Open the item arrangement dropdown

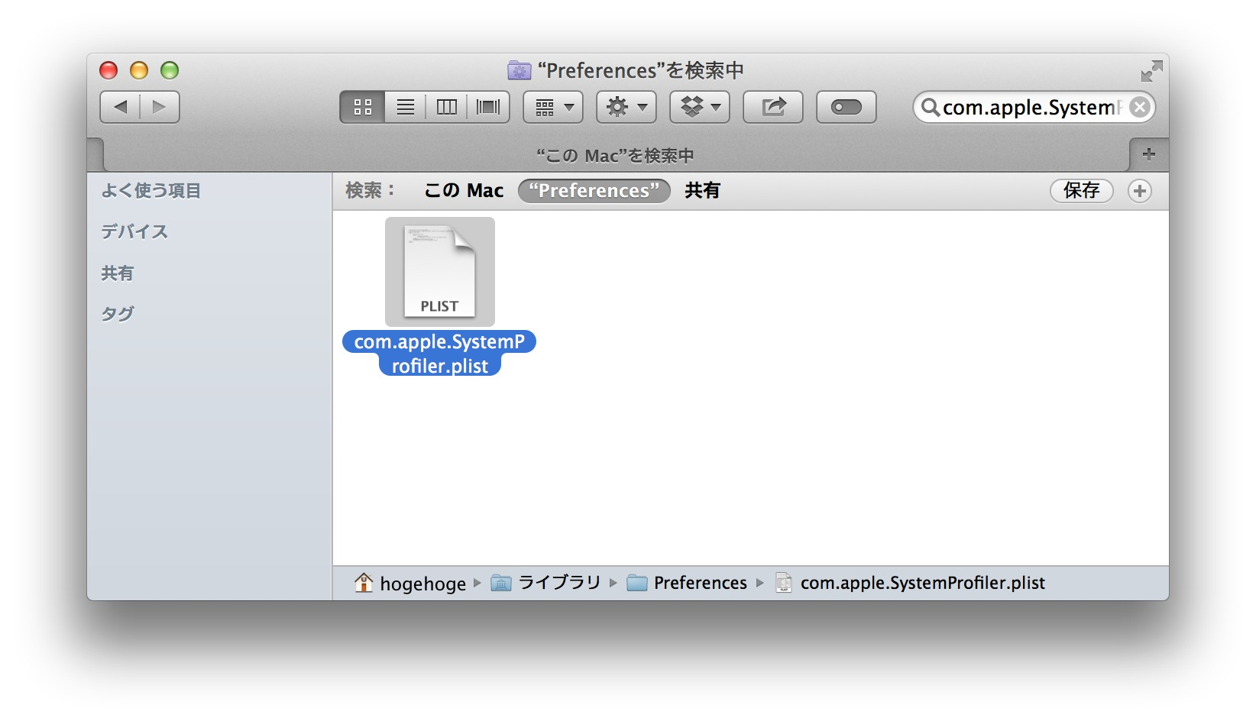tap(553, 107)
